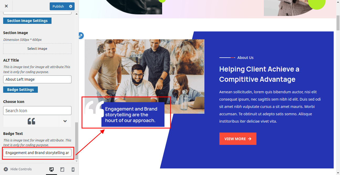Click the blue pencil edit shortcut icon
Viewport: 340px width, 175px height.
click(81, 36)
